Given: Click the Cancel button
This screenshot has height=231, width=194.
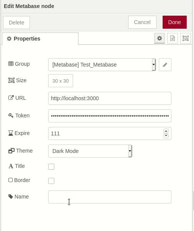Looking at the screenshot, I should tap(142, 22).
